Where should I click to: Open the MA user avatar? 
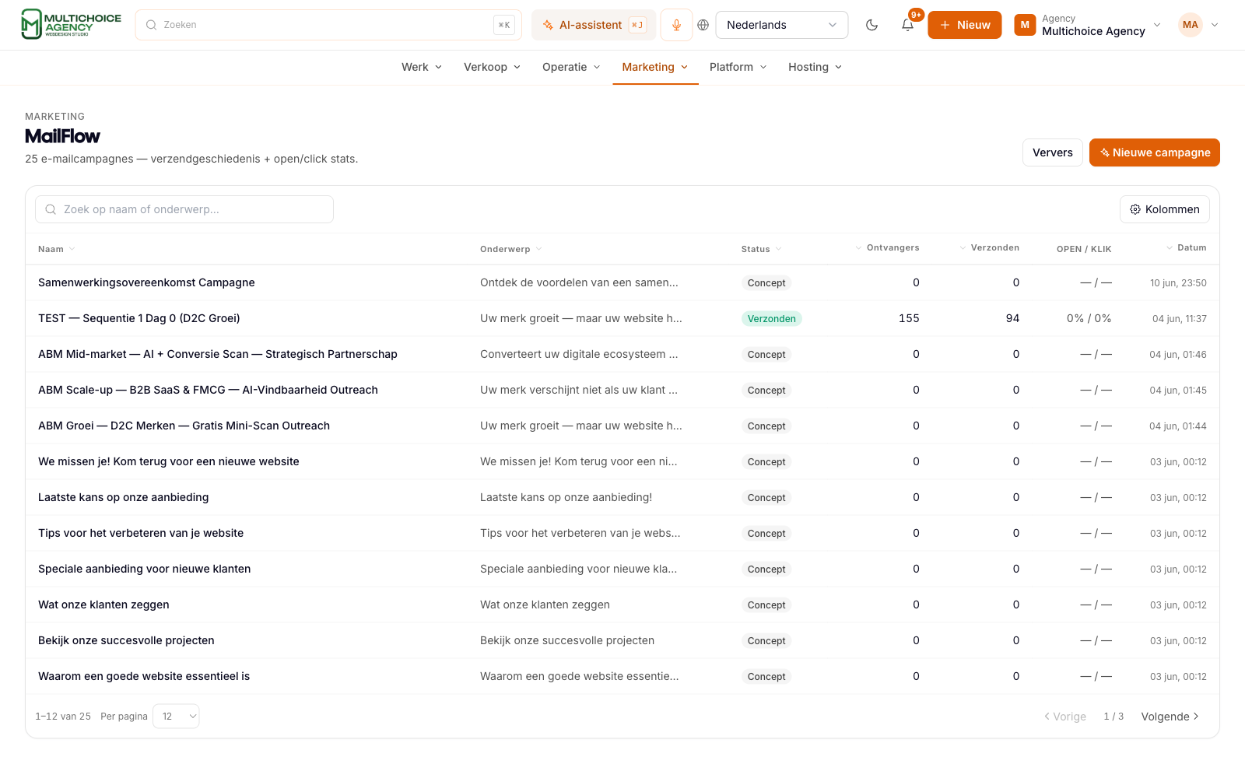coord(1190,25)
